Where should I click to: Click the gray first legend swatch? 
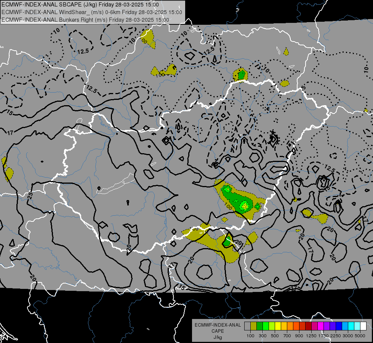tap(247, 326)
